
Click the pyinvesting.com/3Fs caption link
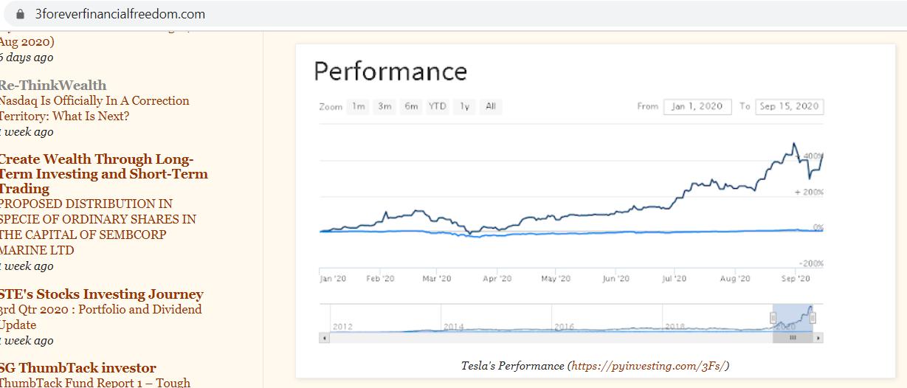point(648,366)
